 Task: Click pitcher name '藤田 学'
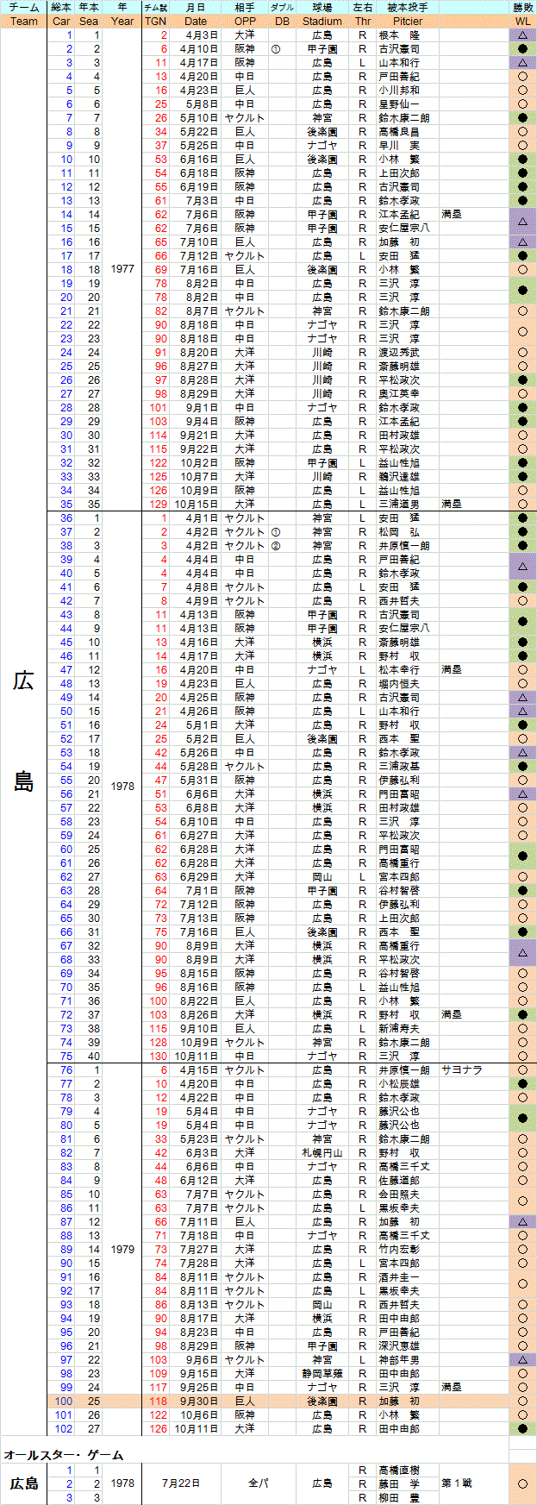point(399,1484)
